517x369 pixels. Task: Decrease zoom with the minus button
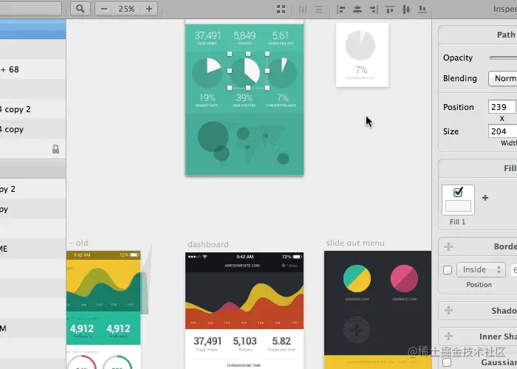pyautogui.click(x=104, y=9)
